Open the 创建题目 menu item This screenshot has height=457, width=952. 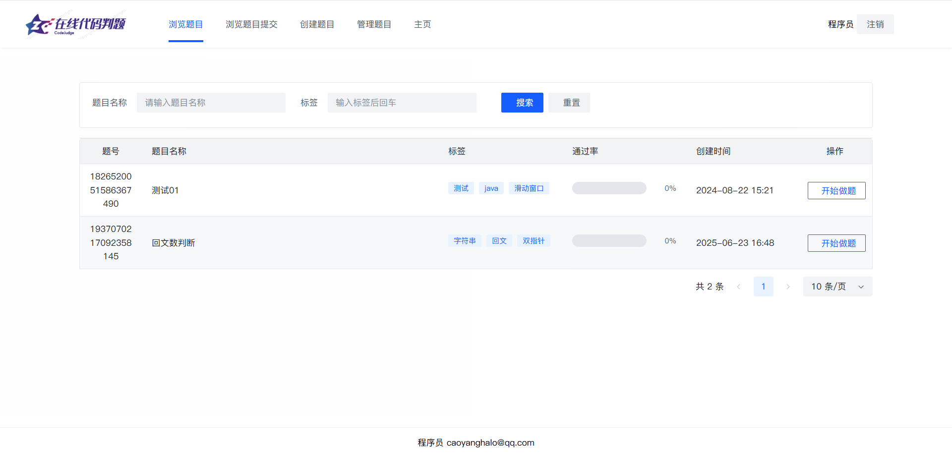[x=317, y=24]
